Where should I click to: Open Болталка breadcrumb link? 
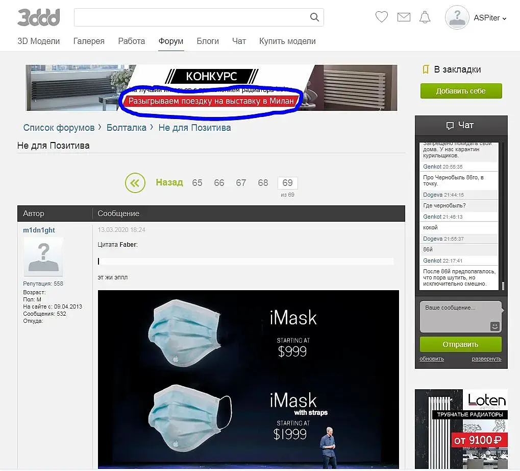point(127,128)
